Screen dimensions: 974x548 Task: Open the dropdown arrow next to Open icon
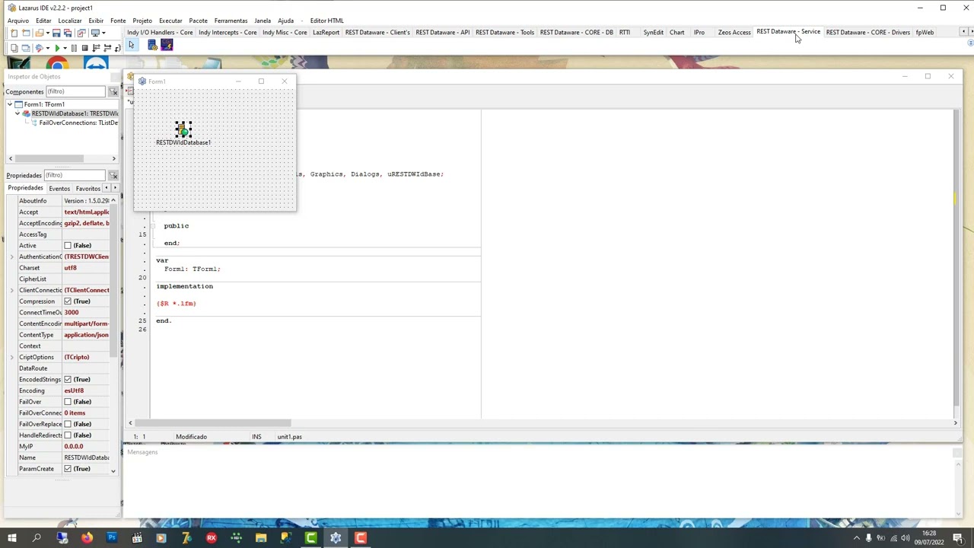(x=48, y=33)
